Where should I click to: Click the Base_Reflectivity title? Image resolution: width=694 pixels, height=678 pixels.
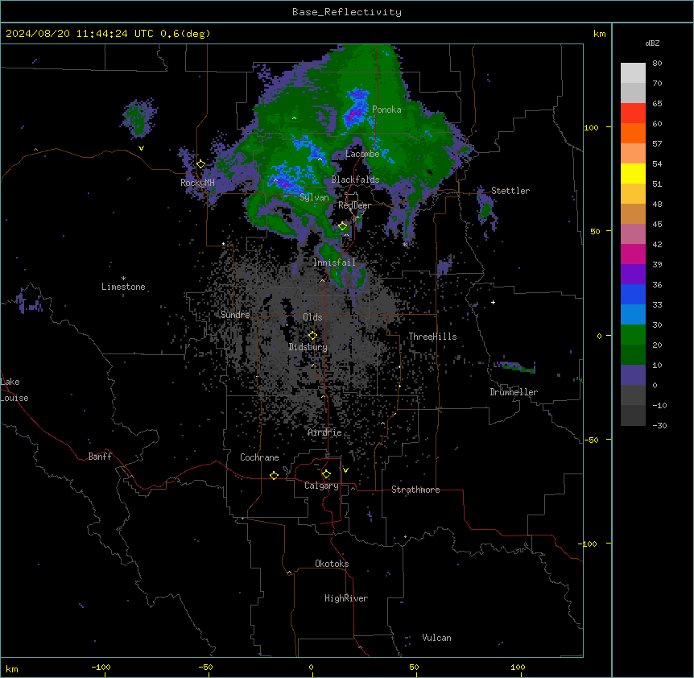[347, 12]
